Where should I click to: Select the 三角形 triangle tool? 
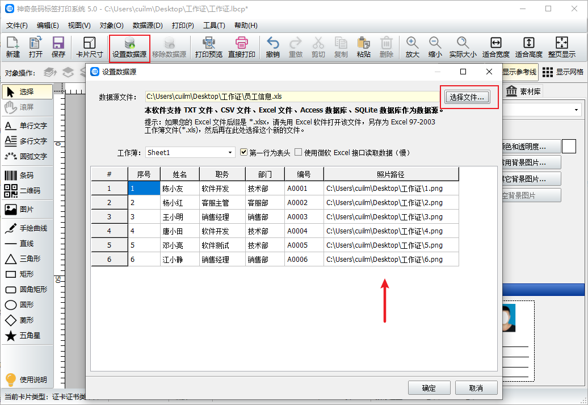[x=27, y=258]
